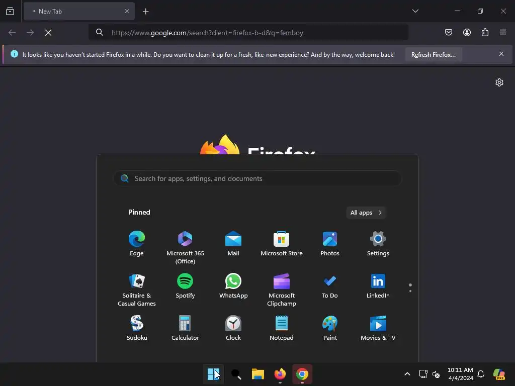Click the All apps button
This screenshot has width=515, height=386.
366,213
